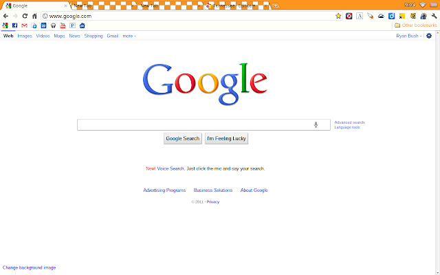440x275 pixels.
Task: Go back with the browser back arrow
Action: point(5,16)
